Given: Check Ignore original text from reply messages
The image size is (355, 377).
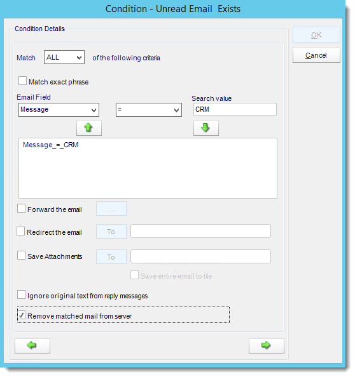Looking at the screenshot, I should coord(21,294).
